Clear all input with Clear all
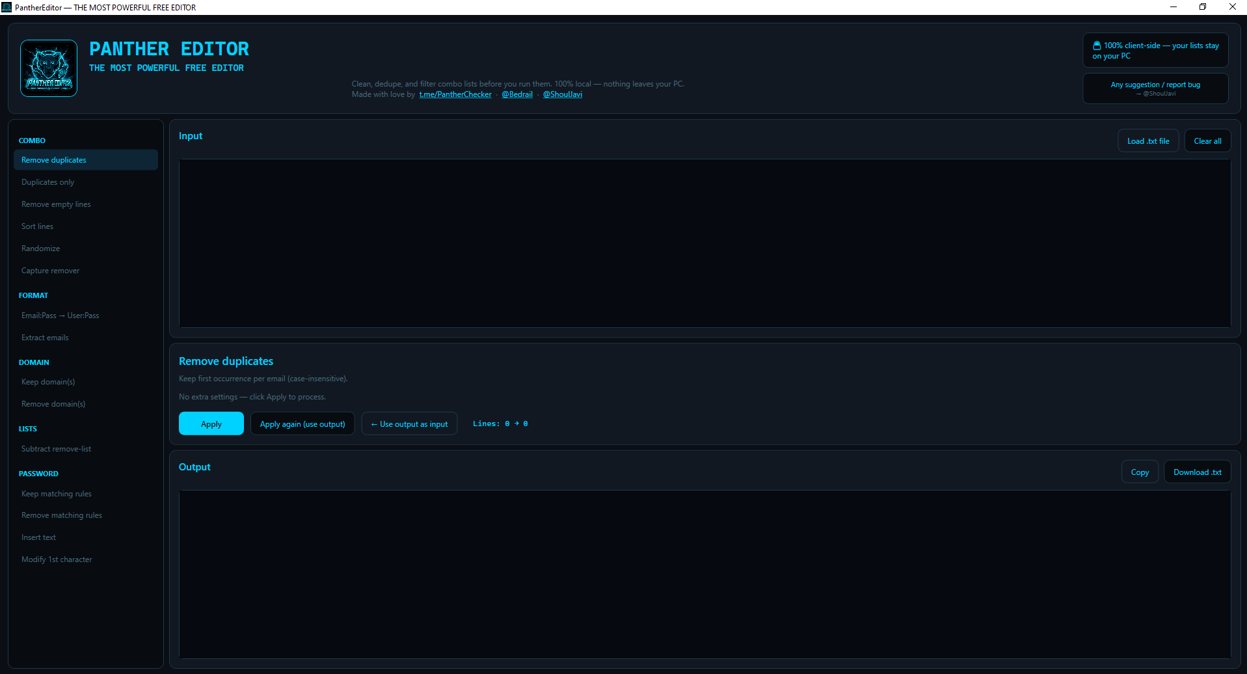 1207,141
